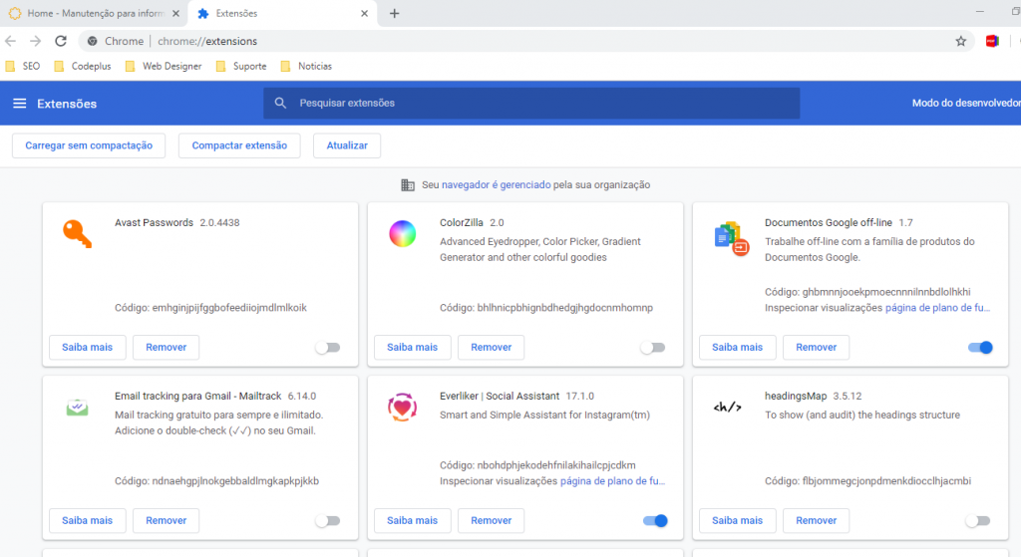Open a new tab with plus button
Image resolution: width=1021 pixels, height=557 pixels.
click(394, 13)
